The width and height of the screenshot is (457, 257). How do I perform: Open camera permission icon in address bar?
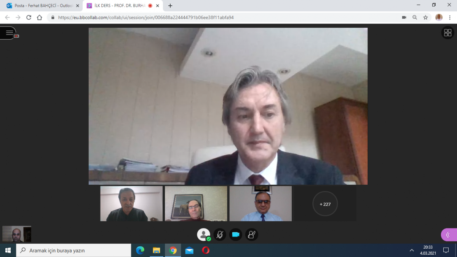pyautogui.click(x=404, y=18)
